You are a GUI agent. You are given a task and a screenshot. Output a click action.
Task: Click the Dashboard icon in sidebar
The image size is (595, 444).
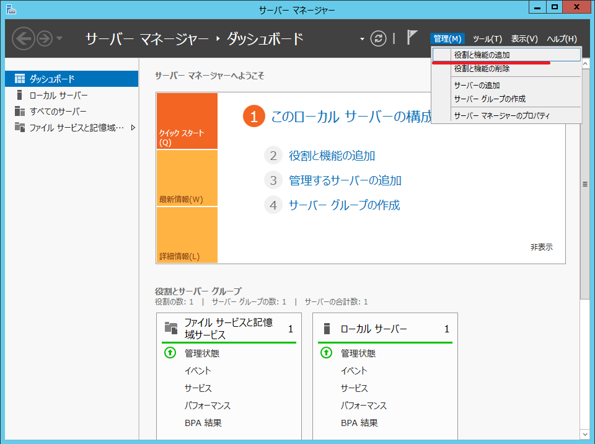coord(20,79)
